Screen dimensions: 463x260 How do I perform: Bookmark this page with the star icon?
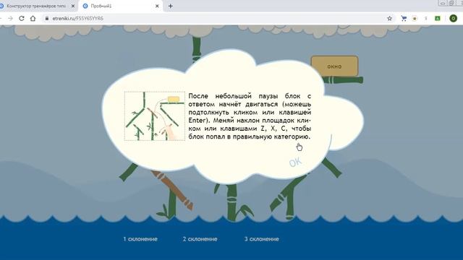pos(389,18)
